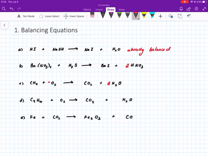Toggle Ink to Text conversion
The height and width of the screenshot is (156, 208).
click(x=180, y=16)
